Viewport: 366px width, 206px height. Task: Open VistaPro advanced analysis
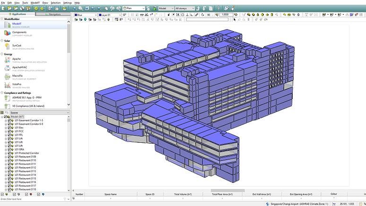(17, 85)
